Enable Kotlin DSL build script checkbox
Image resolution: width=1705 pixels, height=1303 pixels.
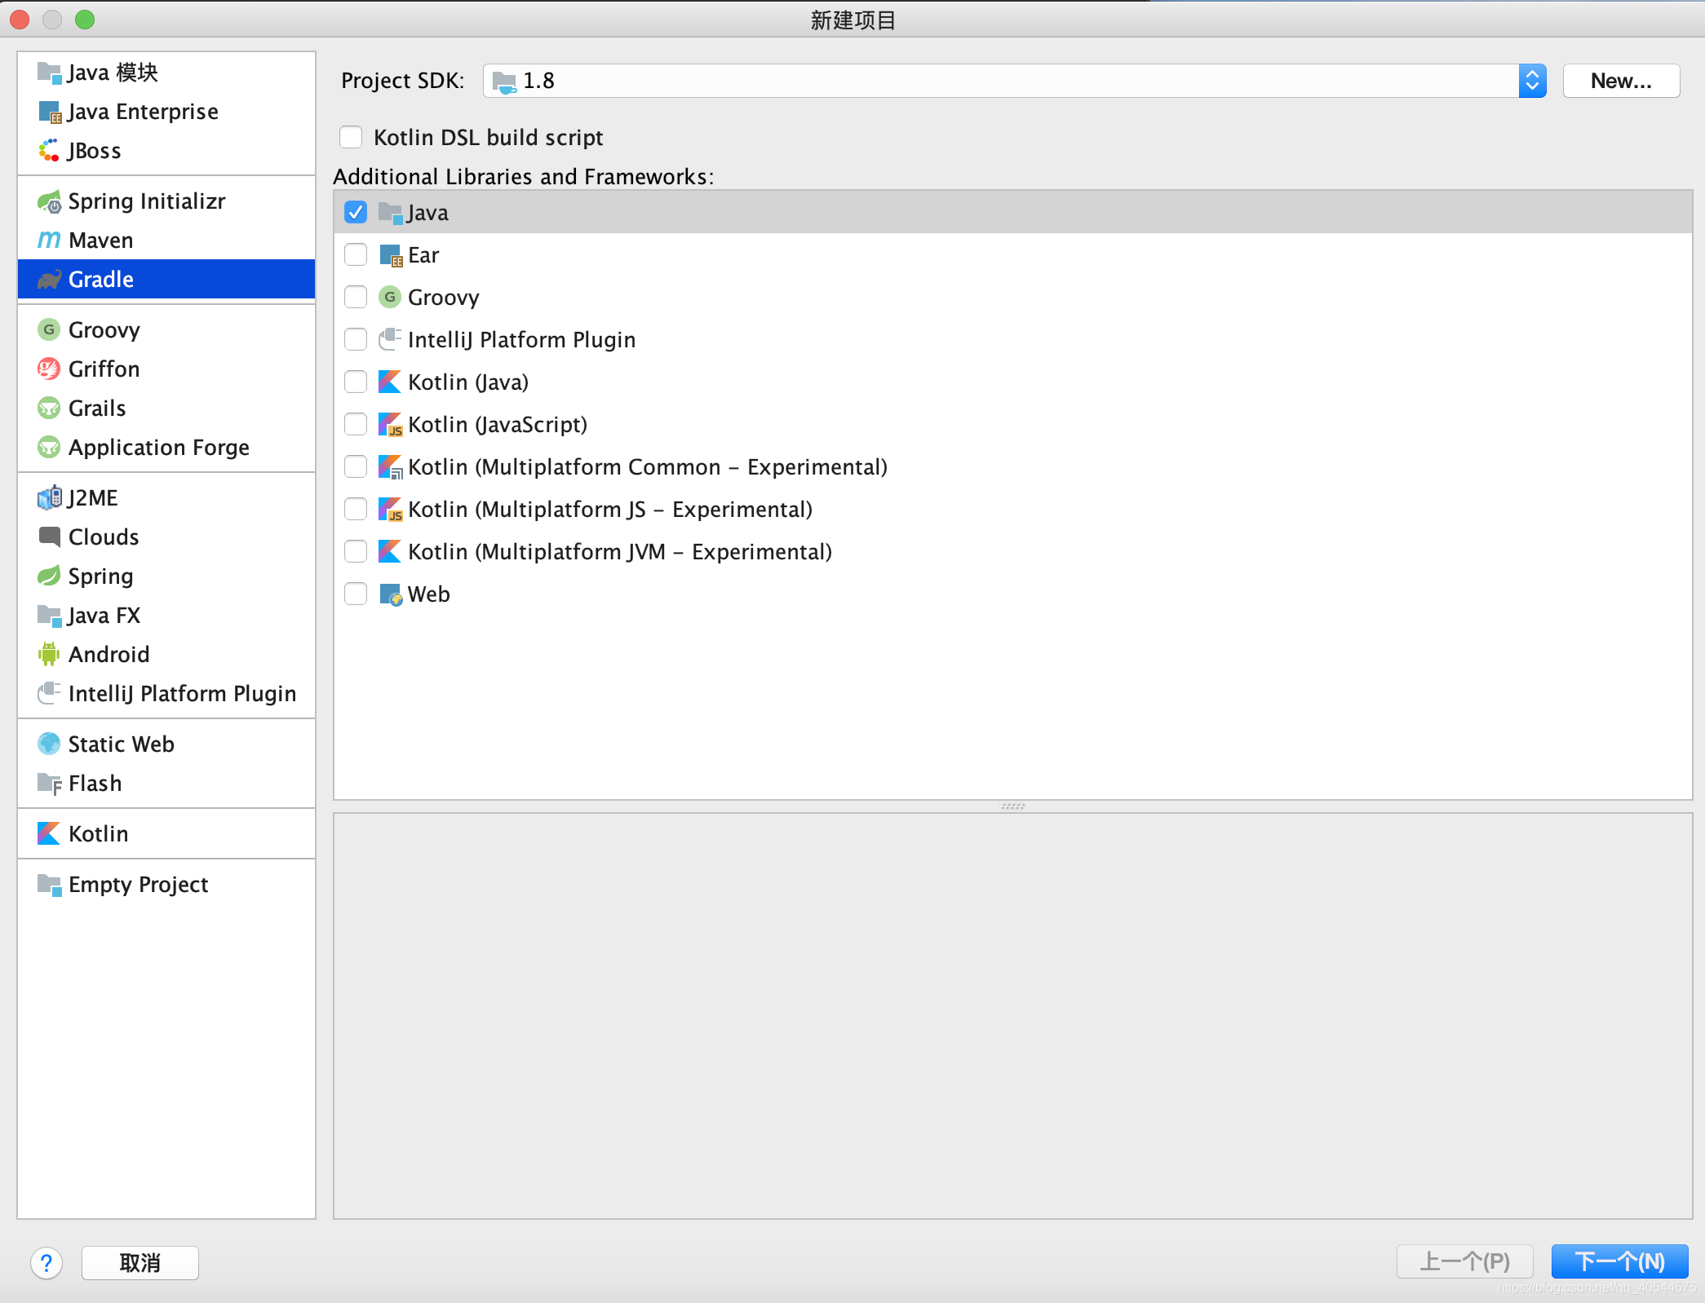pos(351,137)
